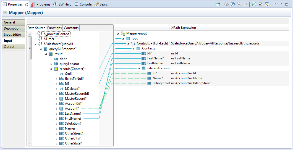Viewport: 293px width, 150px height.
Task: Click the blue question mark help icon
Action: (x=233, y=4)
